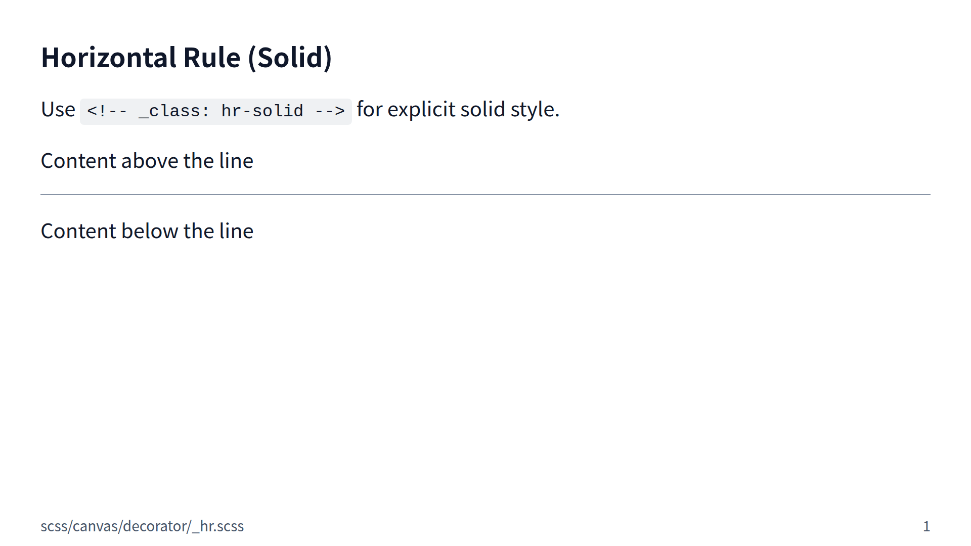
Task: Click the solid horizontal rule line
Action: point(485,194)
